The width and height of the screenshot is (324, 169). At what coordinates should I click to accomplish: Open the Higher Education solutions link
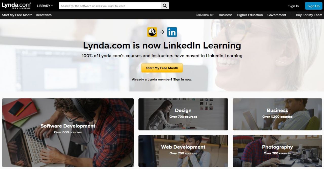(250, 15)
